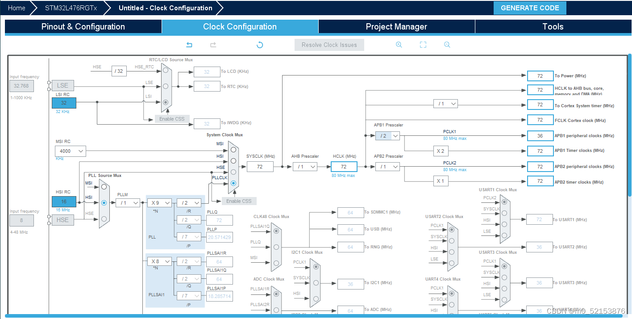
Task: Click the HSE input frequency 8 field
Action: tap(21, 220)
